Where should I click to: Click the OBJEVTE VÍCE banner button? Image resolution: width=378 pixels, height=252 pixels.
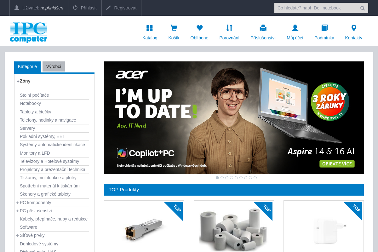click(x=337, y=163)
